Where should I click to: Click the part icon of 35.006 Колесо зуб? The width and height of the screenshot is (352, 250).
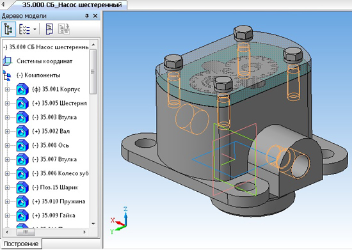click(22, 173)
